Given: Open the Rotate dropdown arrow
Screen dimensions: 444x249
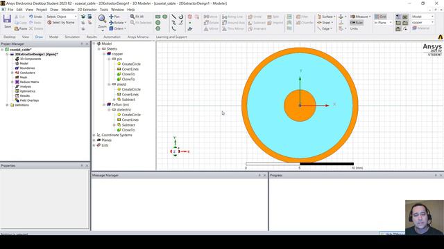Looking at the screenshot, I should (126, 23).
